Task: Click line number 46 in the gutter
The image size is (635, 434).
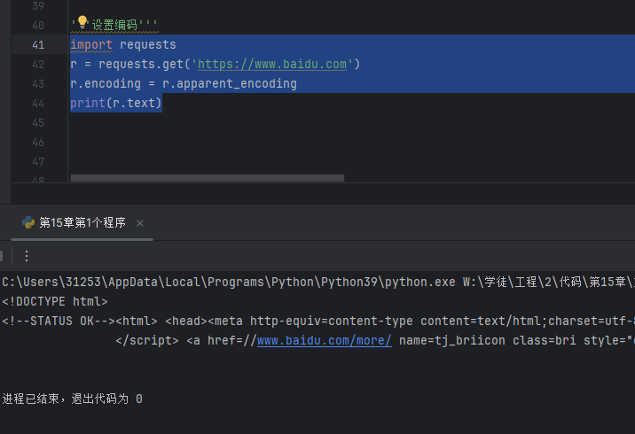Action: point(38,143)
